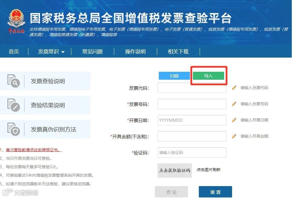
Task: Click the note 当日开具发票当日可查验
Action: [x=29, y=158]
